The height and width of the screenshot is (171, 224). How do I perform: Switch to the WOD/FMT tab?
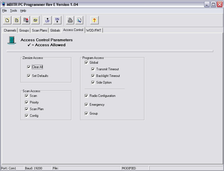94,30
